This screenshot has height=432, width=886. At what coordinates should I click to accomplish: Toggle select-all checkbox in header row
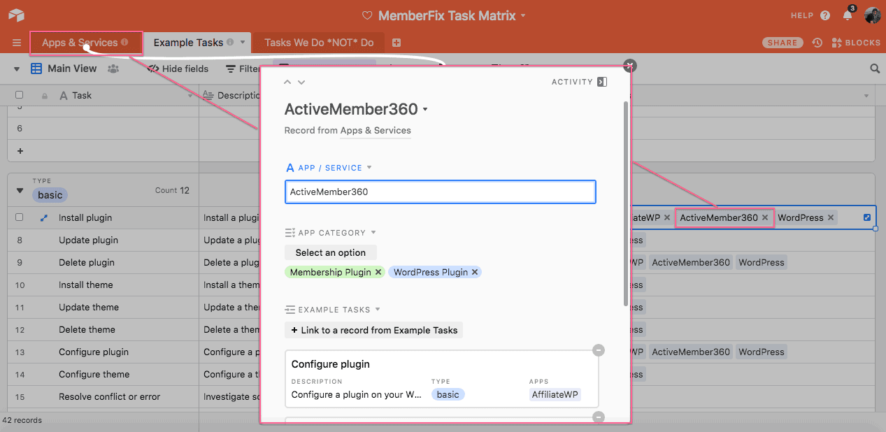pos(20,95)
